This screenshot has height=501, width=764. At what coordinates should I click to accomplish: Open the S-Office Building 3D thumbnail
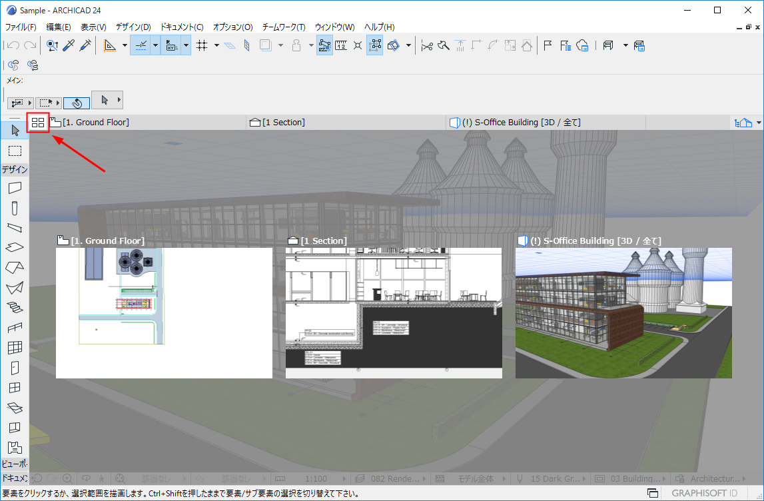click(x=623, y=313)
